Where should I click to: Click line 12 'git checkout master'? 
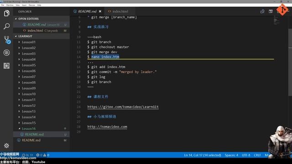pyautogui.click(x=108, y=47)
